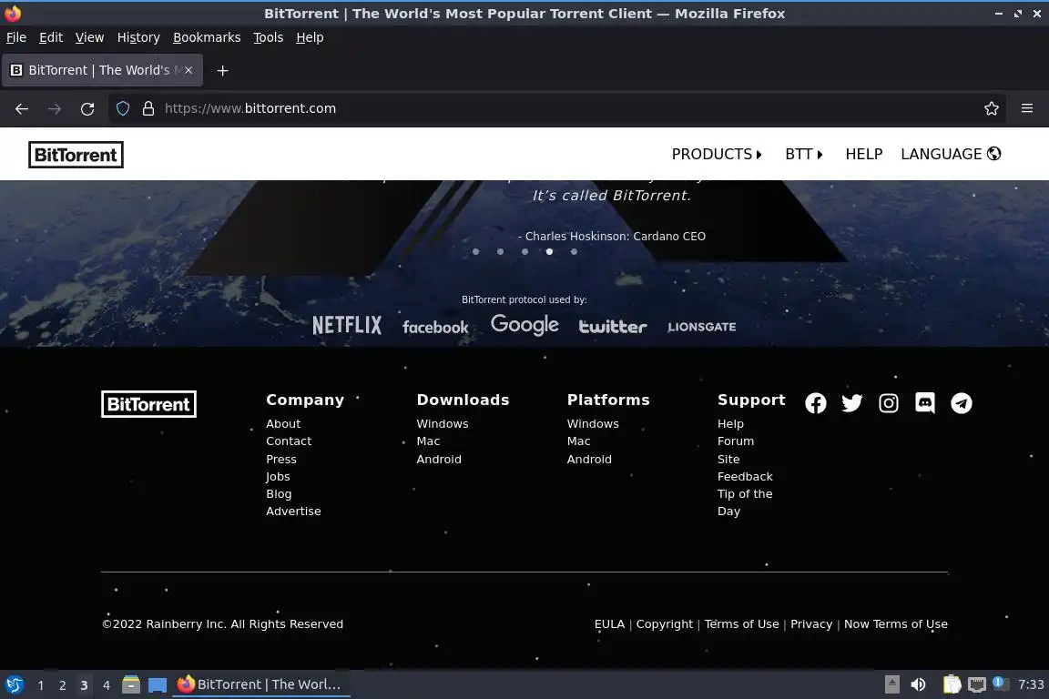Click the removable media eject tray icon
This screenshot has width=1049, height=699.
891,684
